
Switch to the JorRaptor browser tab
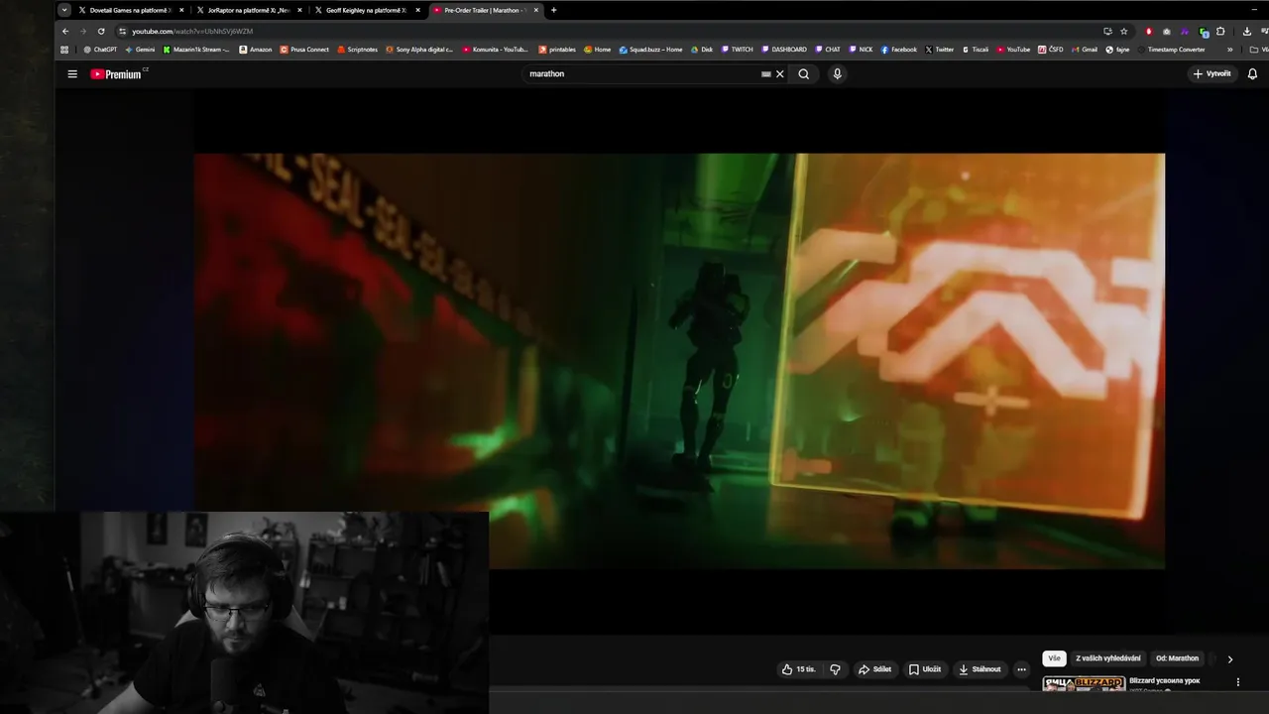coord(248,10)
